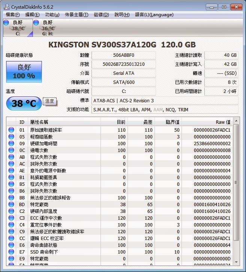Select the C: drive tab at 38 °C
246x272 pixels.
coord(18,28)
